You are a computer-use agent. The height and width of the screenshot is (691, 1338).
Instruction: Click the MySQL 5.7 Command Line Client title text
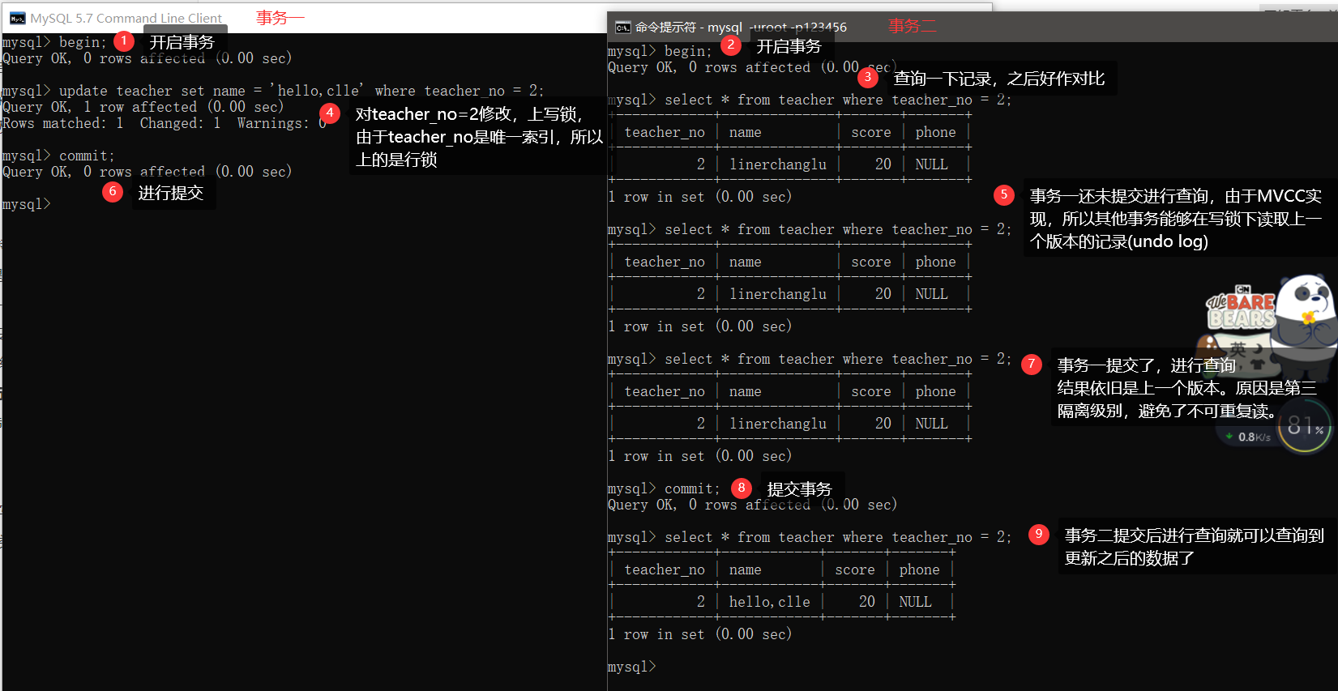tap(126, 18)
